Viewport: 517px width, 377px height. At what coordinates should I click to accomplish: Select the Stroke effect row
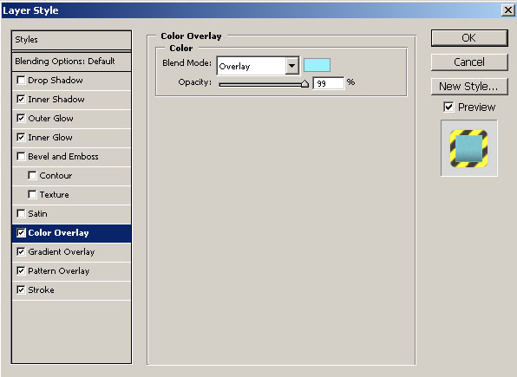pyautogui.click(x=71, y=290)
